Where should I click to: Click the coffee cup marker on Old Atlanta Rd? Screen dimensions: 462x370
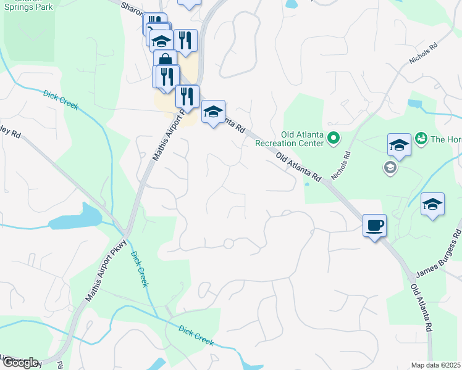pyautogui.click(x=374, y=226)
